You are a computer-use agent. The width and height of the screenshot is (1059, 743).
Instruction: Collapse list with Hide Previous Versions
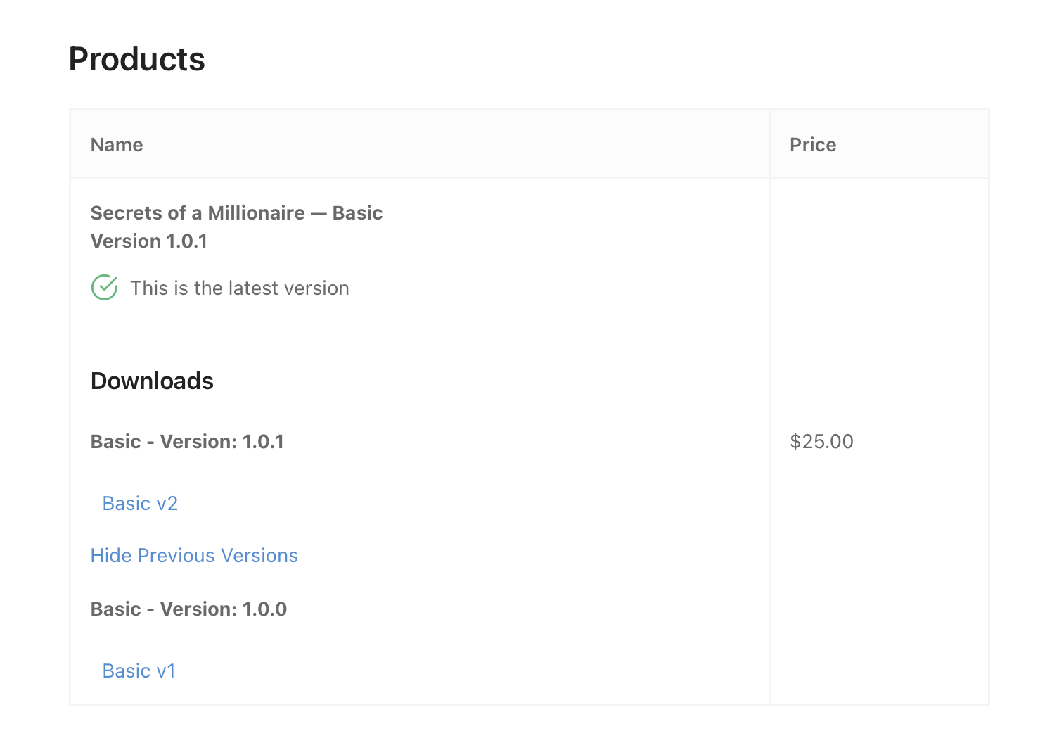(x=194, y=556)
